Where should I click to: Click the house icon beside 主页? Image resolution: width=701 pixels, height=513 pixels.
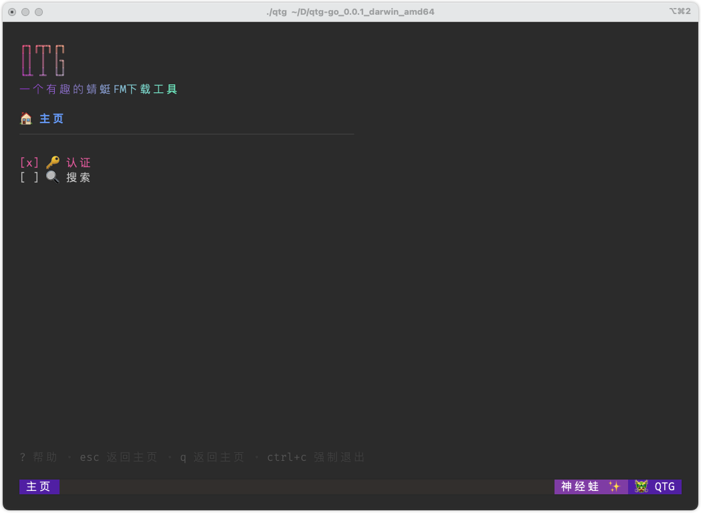click(26, 118)
